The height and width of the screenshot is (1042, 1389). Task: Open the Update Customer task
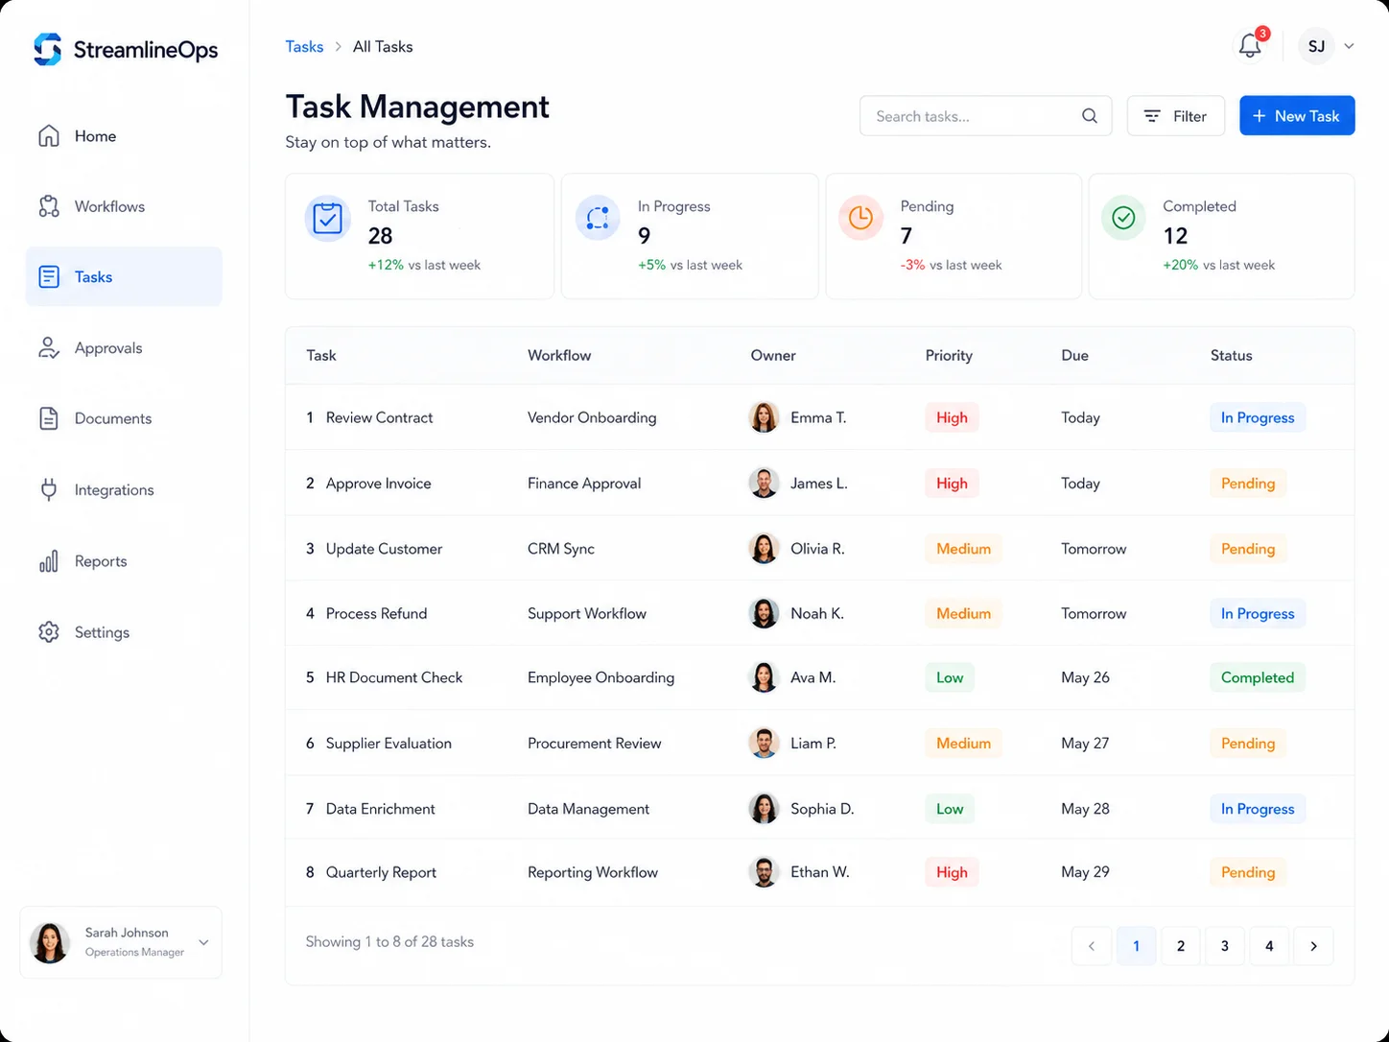click(x=384, y=549)
